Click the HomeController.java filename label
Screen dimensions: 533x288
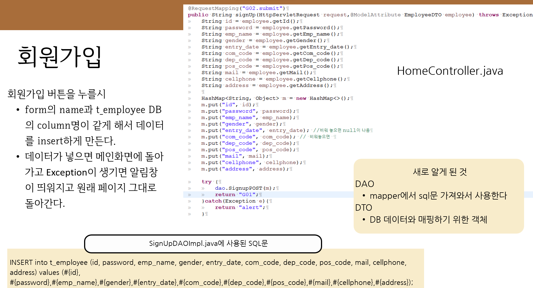450,71
